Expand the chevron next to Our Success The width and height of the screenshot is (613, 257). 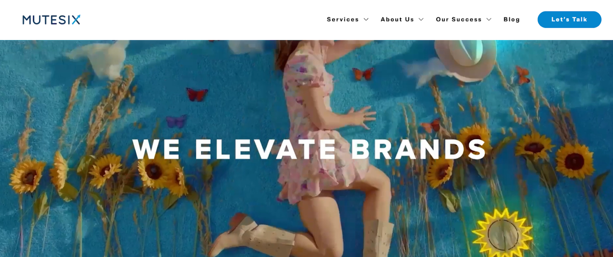pos(489,19)
